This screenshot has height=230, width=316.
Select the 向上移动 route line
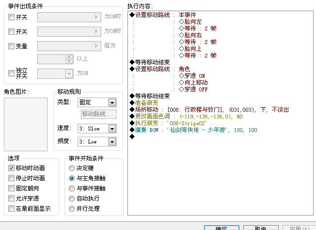pos(193,82)
